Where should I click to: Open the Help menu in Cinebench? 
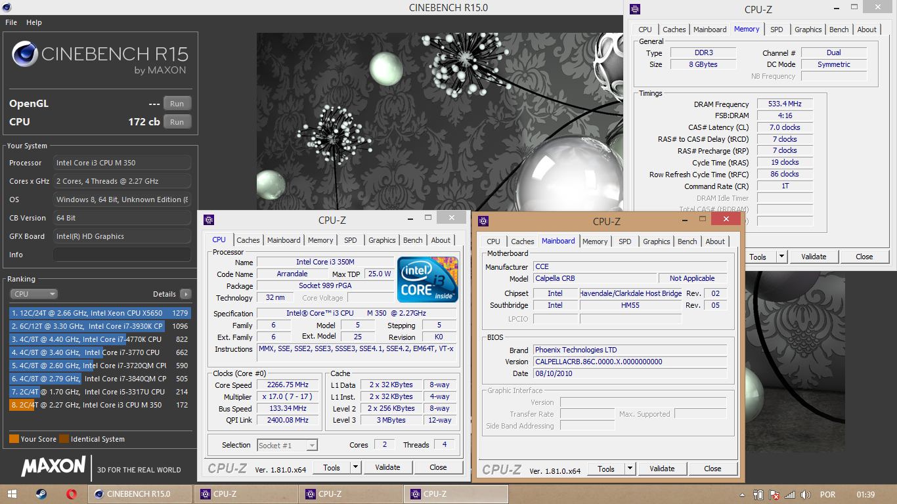(x=34, y=22)
